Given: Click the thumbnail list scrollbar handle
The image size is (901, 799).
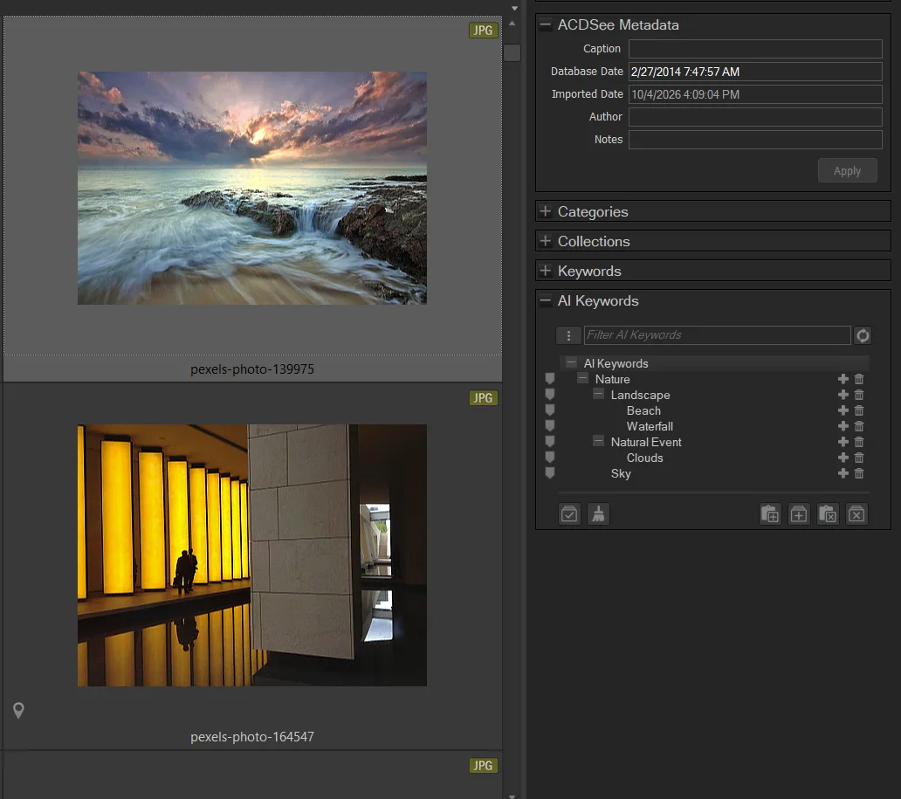Looking at the screenshot, I should pos(512,53).
